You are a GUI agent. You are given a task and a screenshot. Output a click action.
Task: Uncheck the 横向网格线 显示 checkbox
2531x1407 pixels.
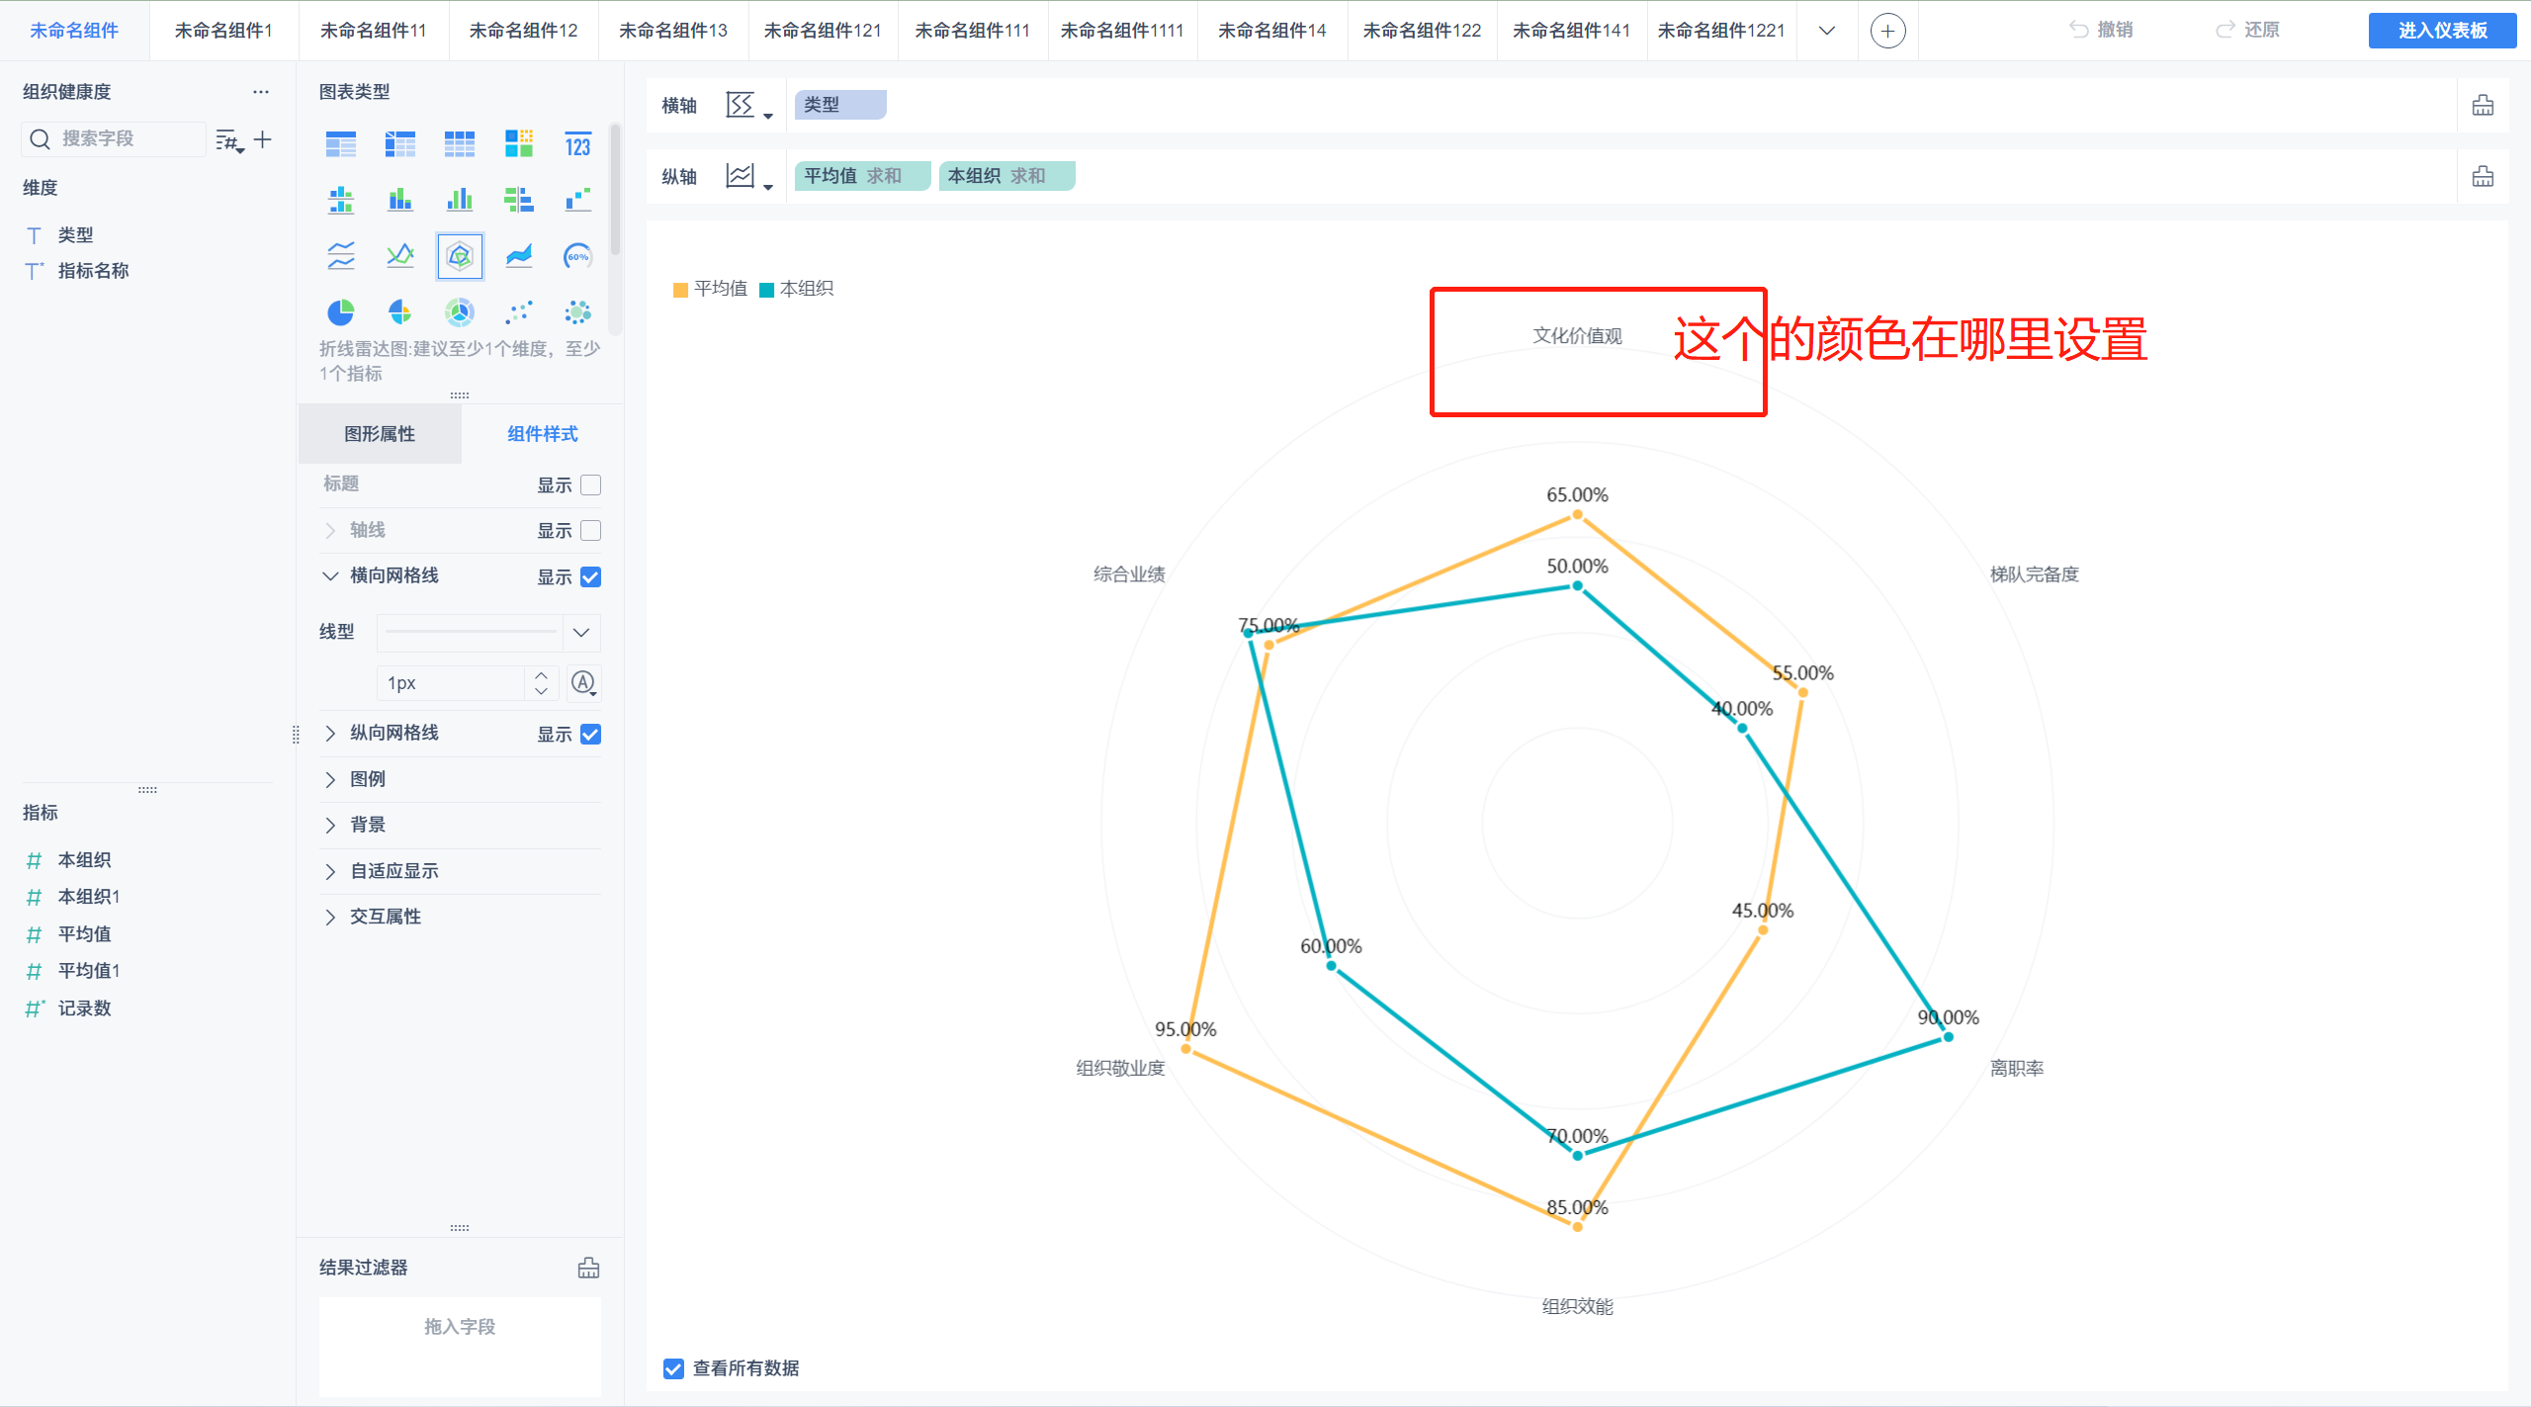(590, 576)
